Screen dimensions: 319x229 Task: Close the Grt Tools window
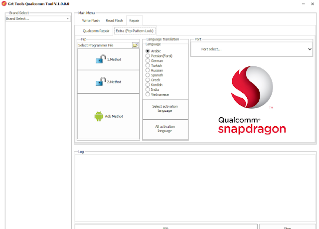pos(313,4)
